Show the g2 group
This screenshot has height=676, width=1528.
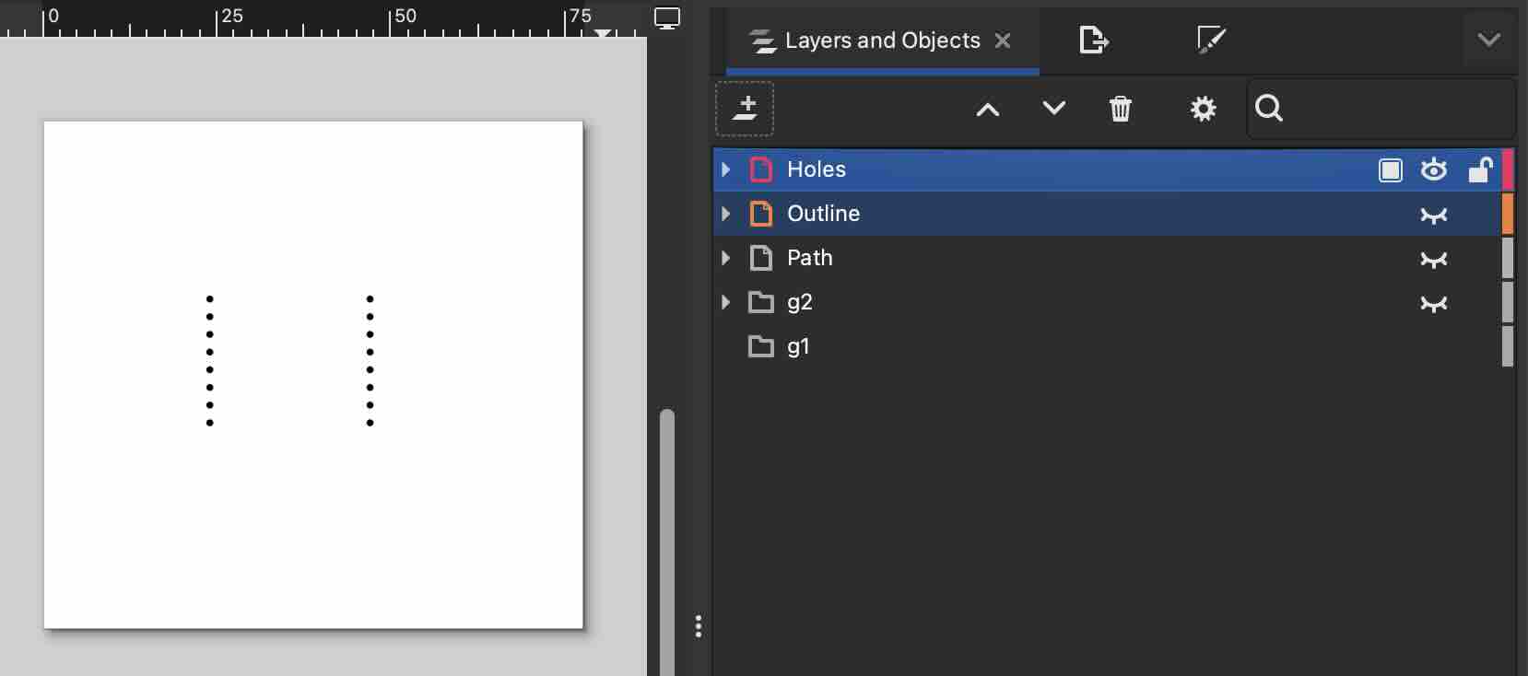tap(1434, 303)
